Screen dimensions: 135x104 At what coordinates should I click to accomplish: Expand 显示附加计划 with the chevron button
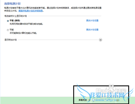tap(100, 40)
